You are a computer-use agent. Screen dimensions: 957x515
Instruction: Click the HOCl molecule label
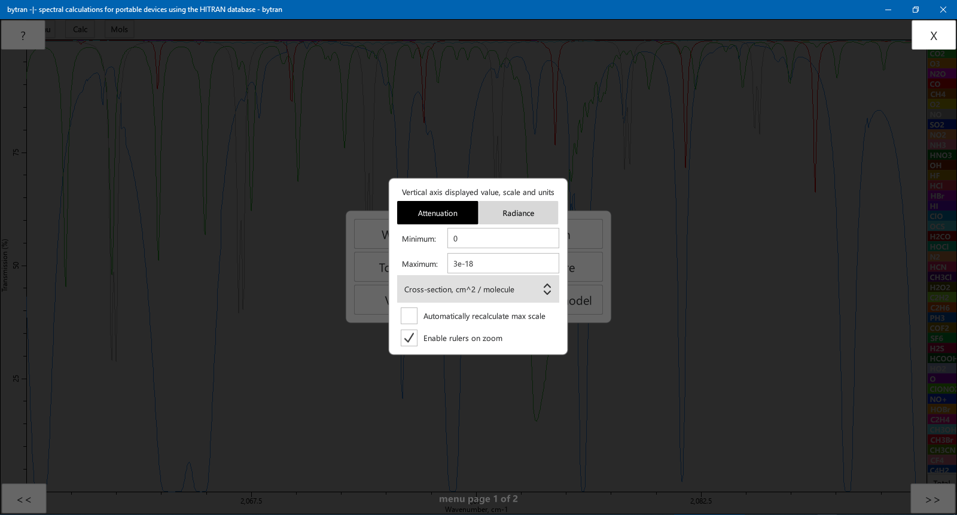click(x=941, y=247)
